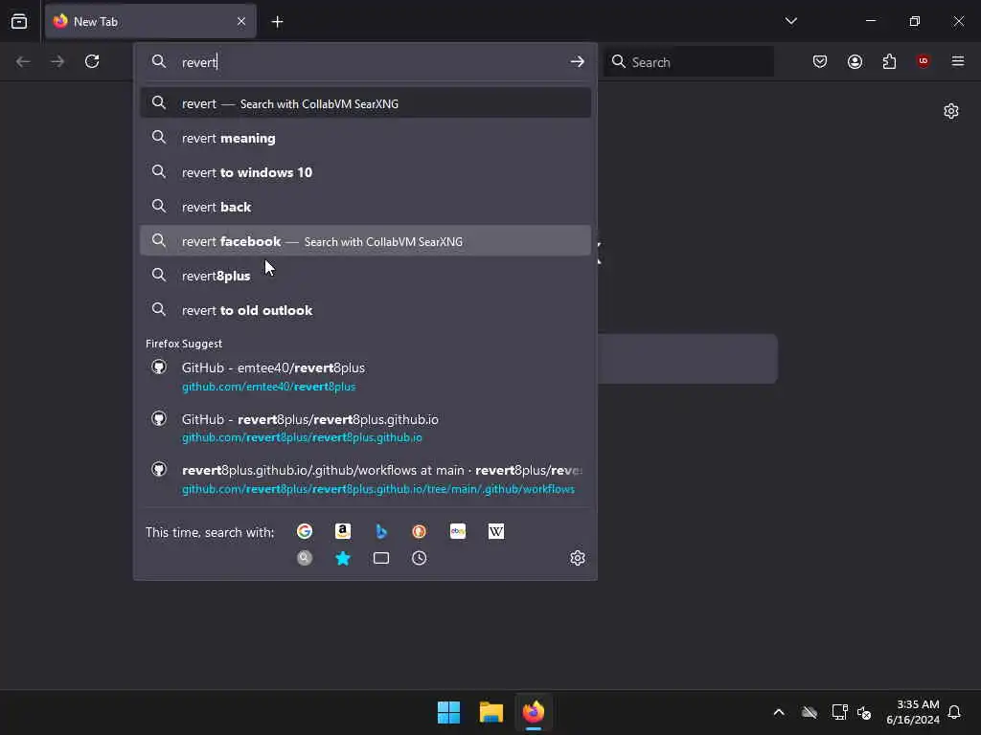Open the Firefox View button
This screenshot has width=981, height=735.
pyautogui.click(x=19, y=21)
